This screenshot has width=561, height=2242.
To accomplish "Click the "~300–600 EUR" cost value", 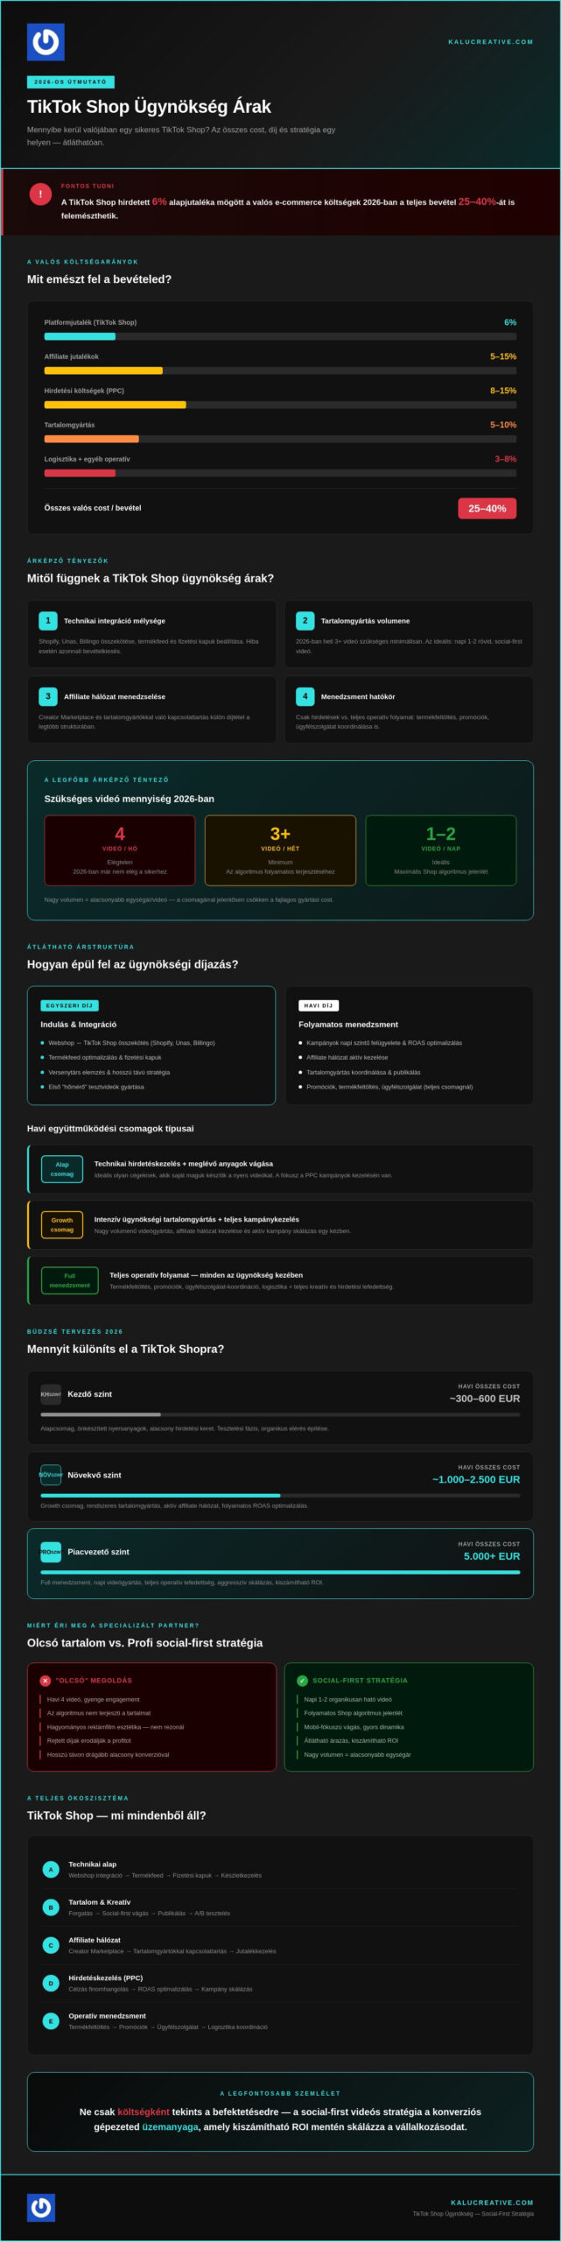I will tap(485, 1399).
